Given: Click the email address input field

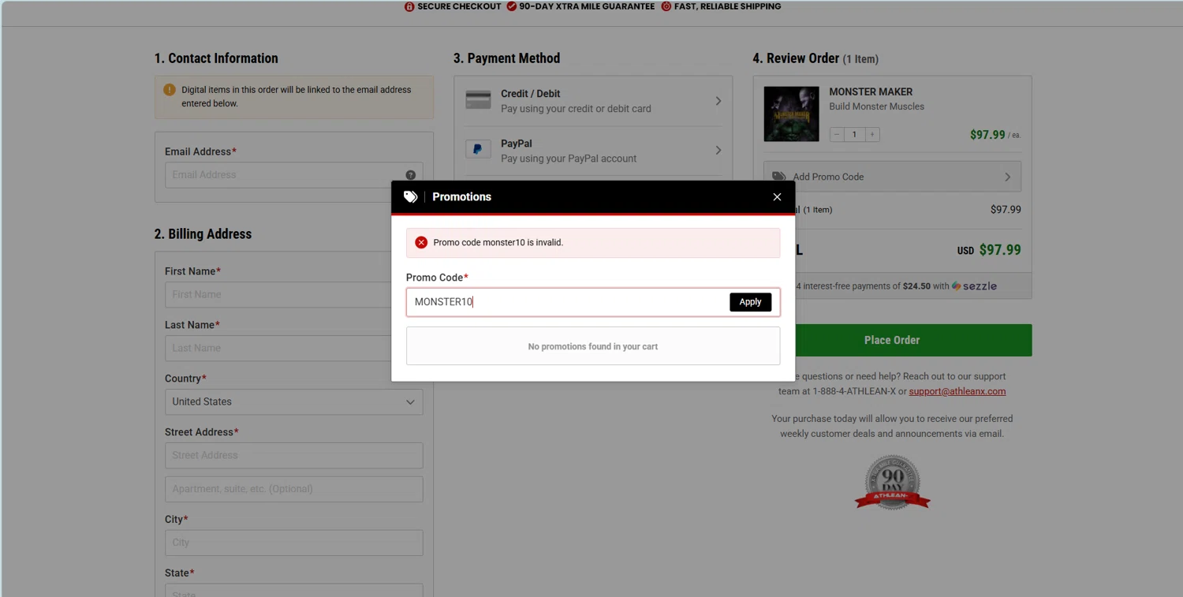Looking at the screenshot, I should [293, 175].
